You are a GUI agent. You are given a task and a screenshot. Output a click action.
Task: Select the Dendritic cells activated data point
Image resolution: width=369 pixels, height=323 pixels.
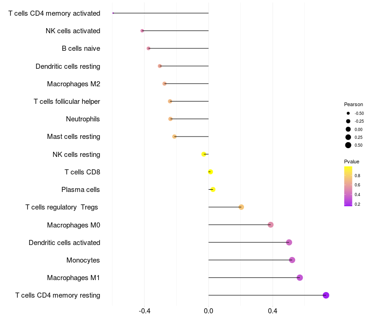(x=289, y=243)
